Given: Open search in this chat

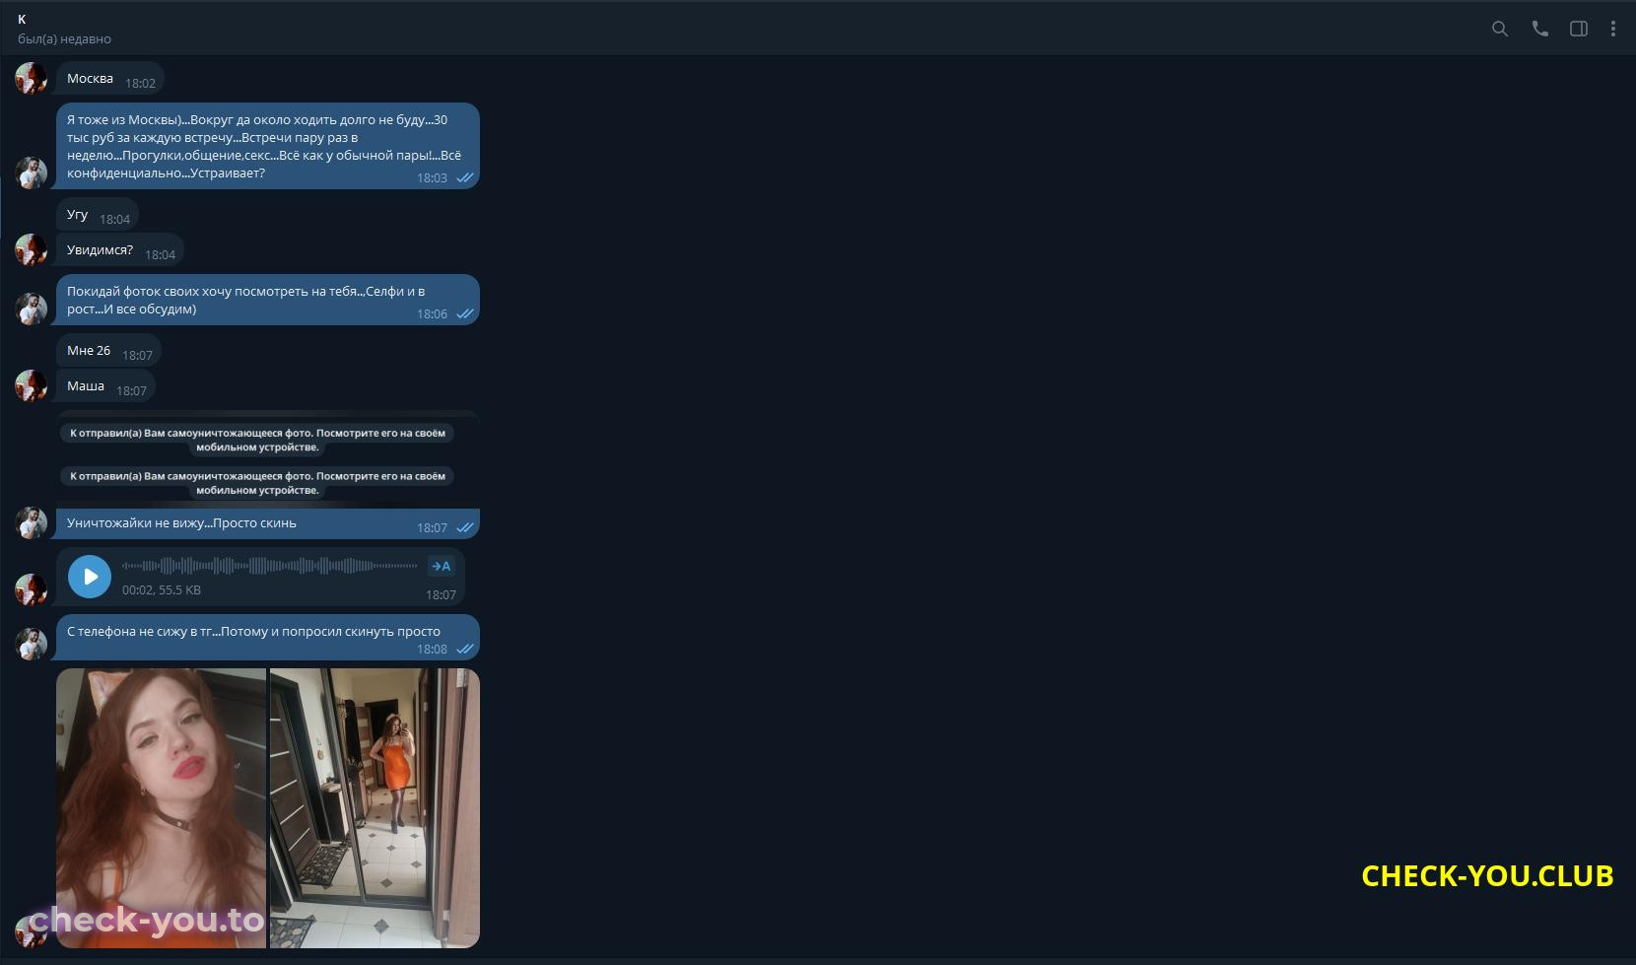Looking at the screenshot, I should [x=1499, y=29].
